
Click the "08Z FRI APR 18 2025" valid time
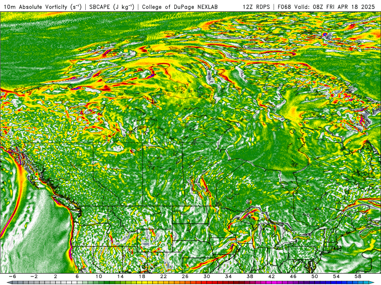pyautogui.click(x=344, y=7)
